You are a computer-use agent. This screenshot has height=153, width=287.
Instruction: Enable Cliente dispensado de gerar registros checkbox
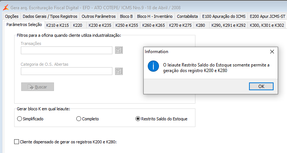[16, 141]
